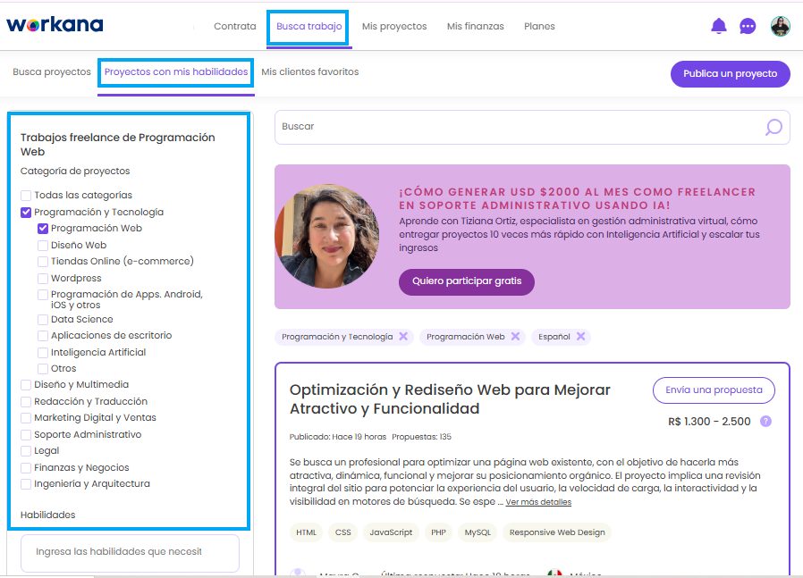The width and height of the screenshot is (803, 578).
Task: Check the Soporte Administrativo checkbox
Action: [x=26, y=435]
